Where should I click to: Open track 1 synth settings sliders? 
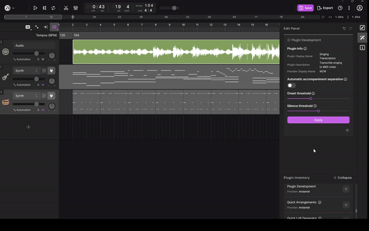coord(44,70)
